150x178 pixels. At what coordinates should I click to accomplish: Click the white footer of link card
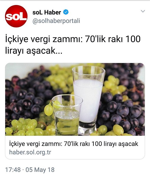coord(75,147)
